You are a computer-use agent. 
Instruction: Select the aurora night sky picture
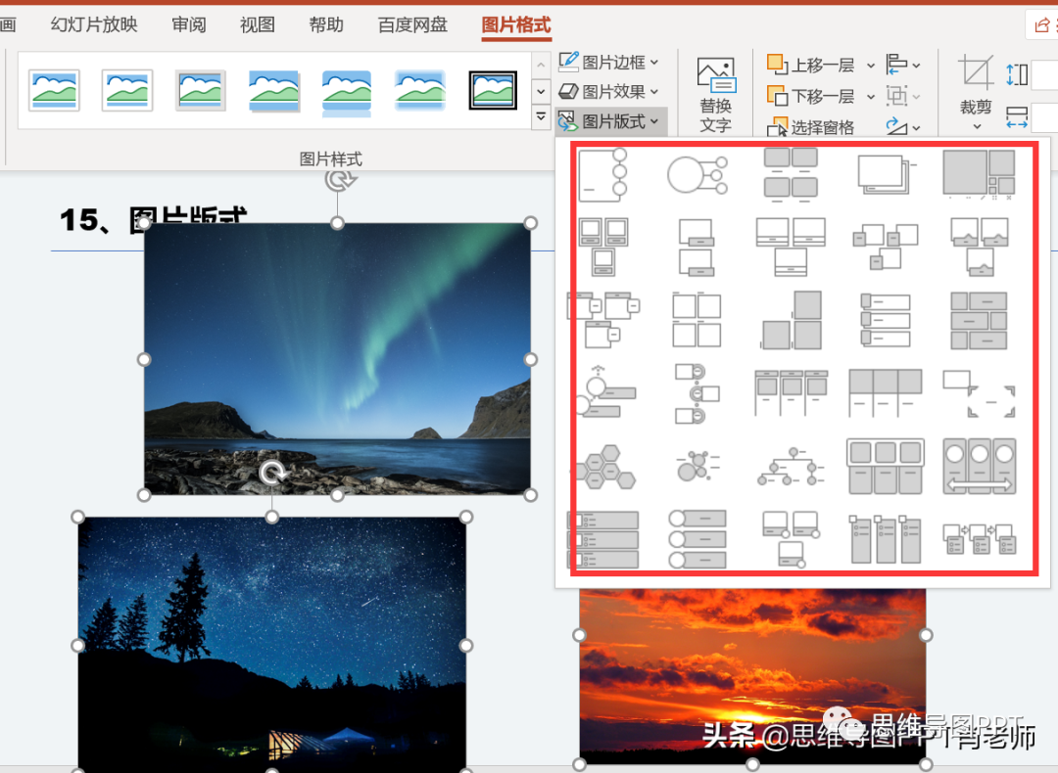337,359
